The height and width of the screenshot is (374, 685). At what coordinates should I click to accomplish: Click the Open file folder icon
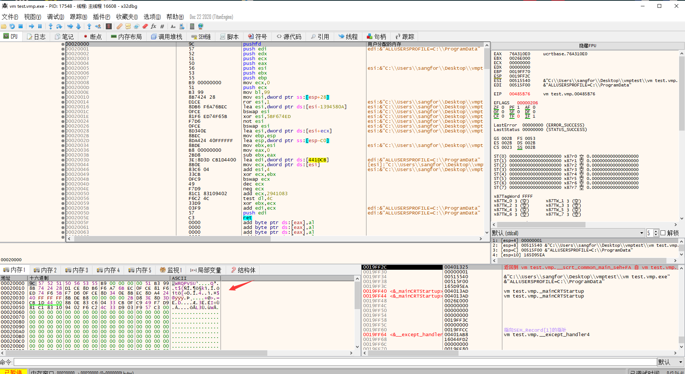tap(4, 26)
